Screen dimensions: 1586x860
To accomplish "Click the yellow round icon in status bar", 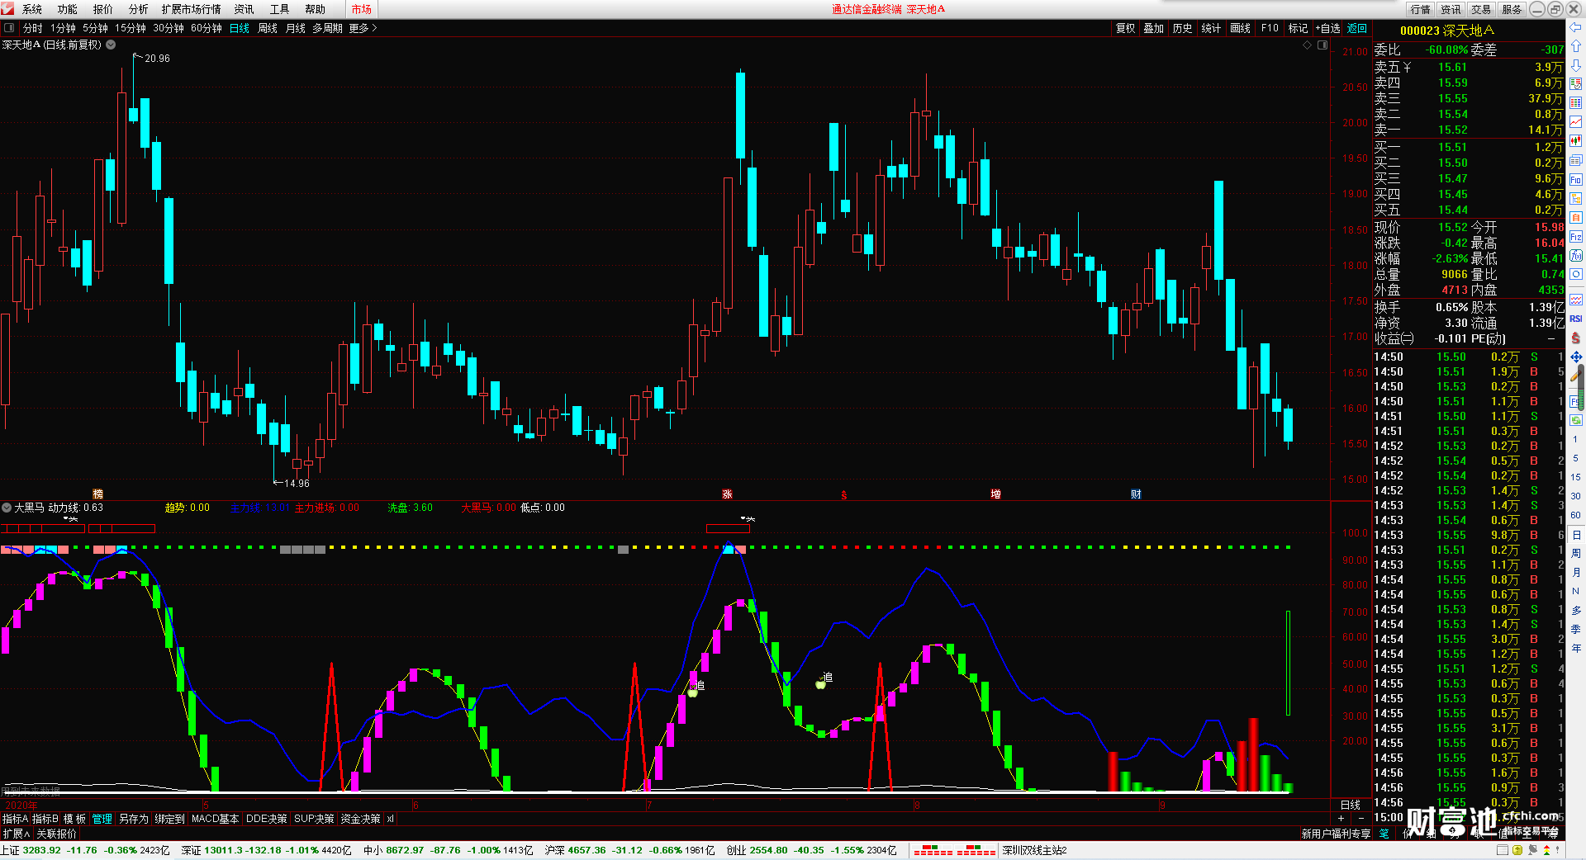I will 1517,850.
